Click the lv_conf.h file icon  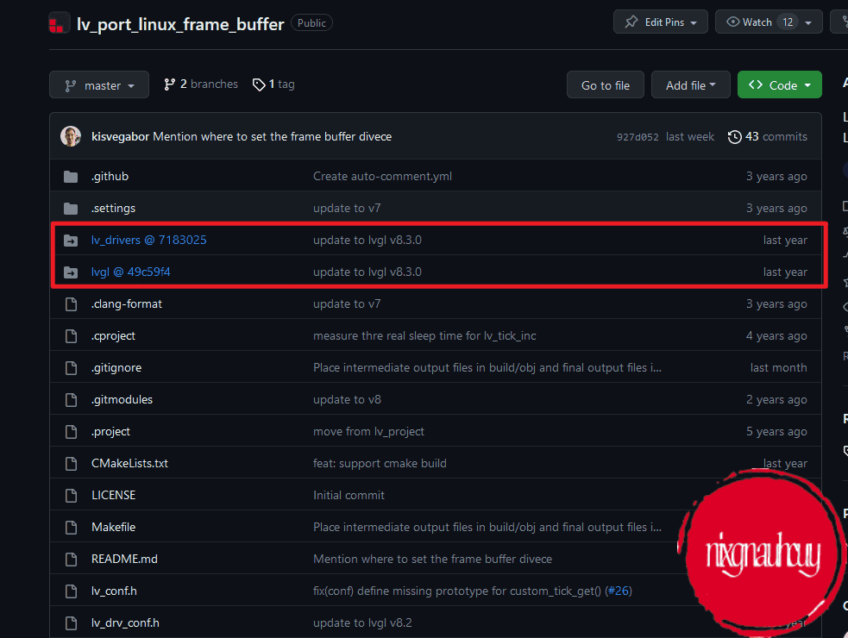[71, 591]
